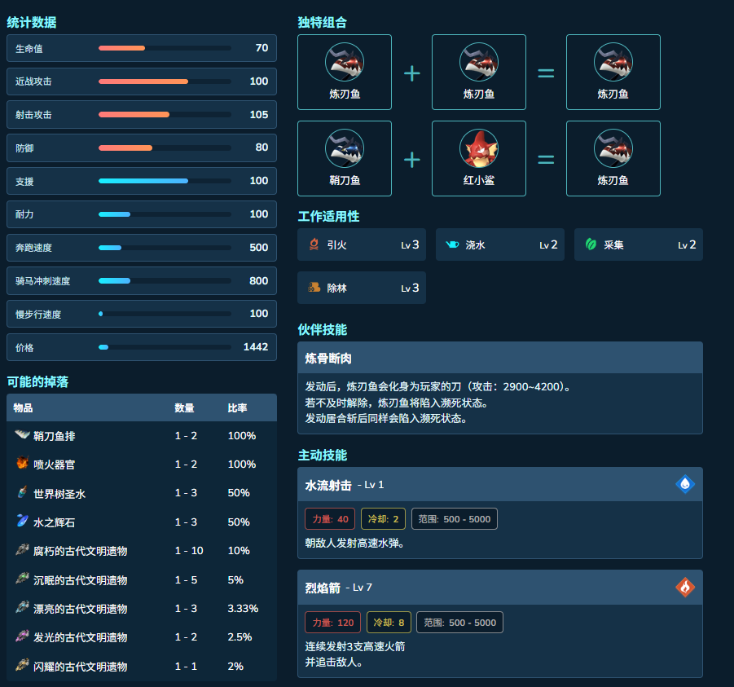Click the 炼刃鱼 result card of the top combo

pyautogui.click(x=613, y=72)
